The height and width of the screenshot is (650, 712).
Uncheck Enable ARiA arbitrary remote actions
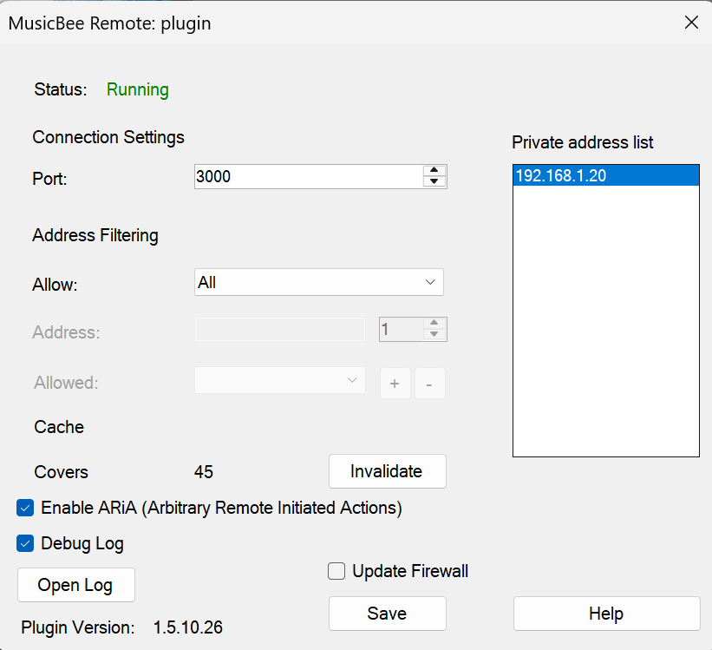click(25, 508)
